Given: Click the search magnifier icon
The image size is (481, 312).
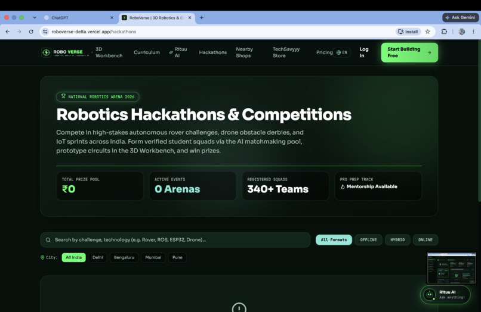Looking at the screenshot, I should 48,240.
